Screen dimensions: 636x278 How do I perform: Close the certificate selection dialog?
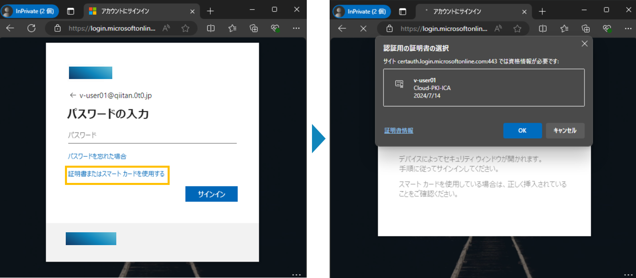pos(585,44)
